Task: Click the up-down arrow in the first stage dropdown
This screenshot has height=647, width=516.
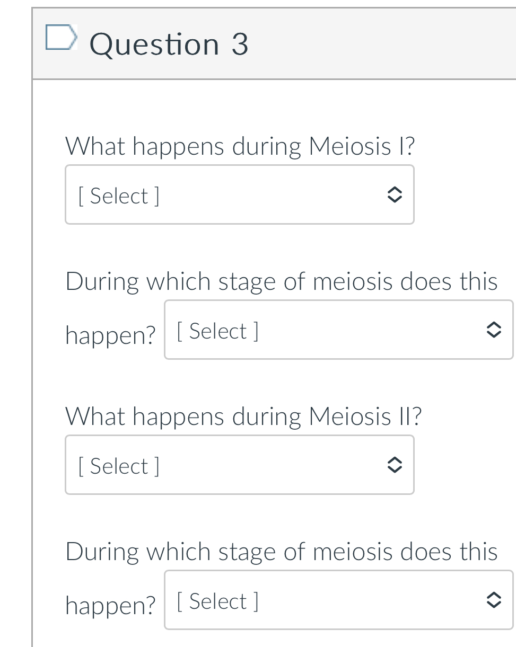Action: 493,330
